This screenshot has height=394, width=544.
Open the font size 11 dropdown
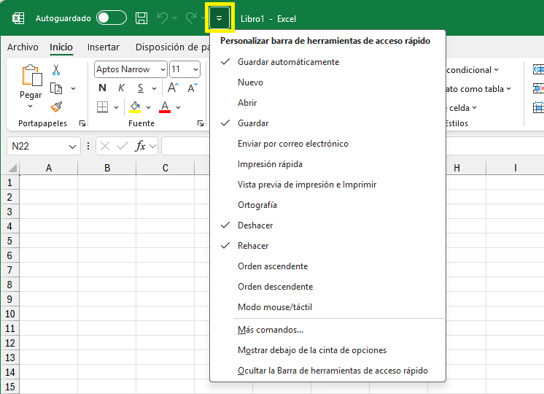(x=195, y=69)
